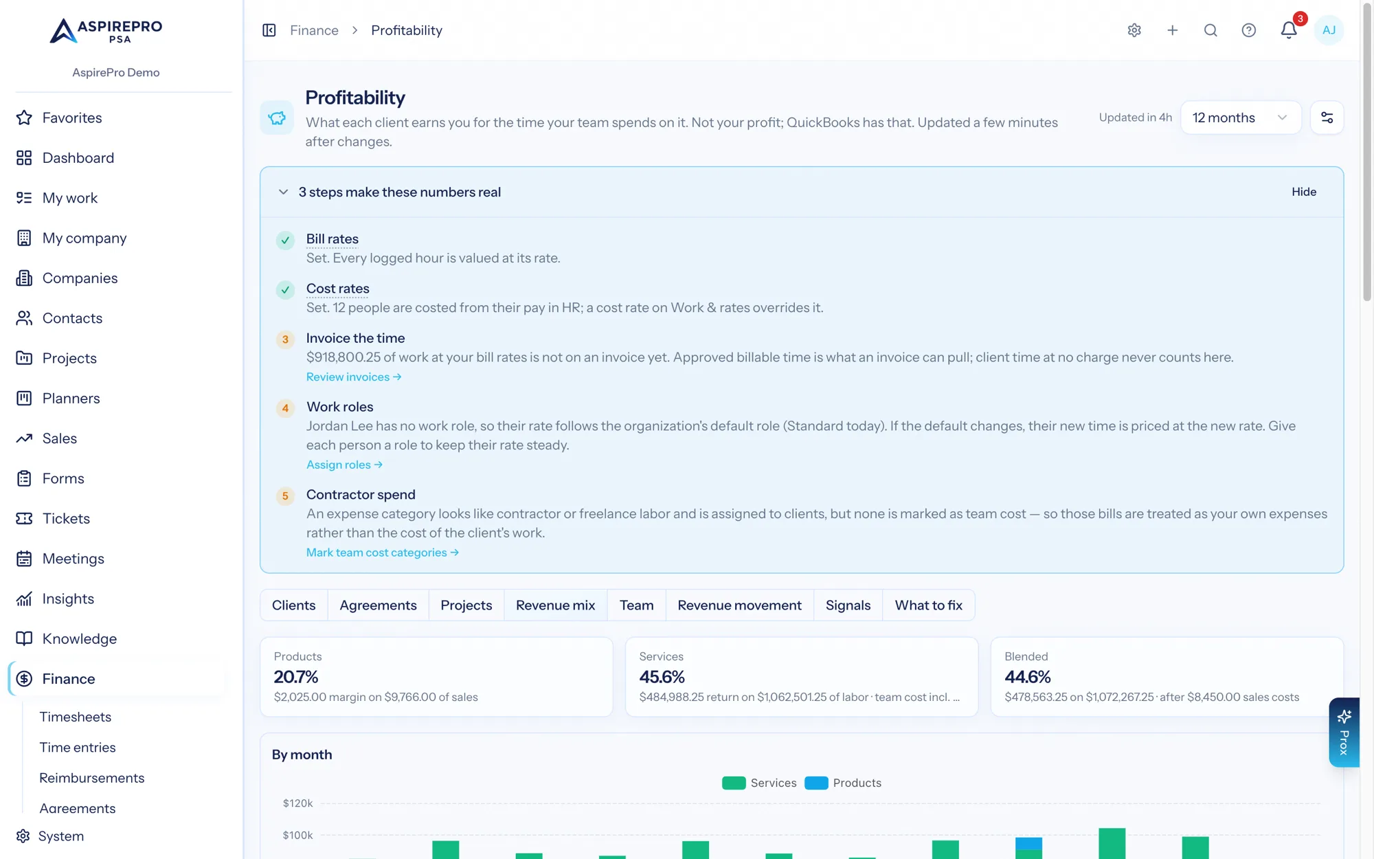Open Reimbursements under Finance
Viewport: 1374px width, 859px height.
92,778
